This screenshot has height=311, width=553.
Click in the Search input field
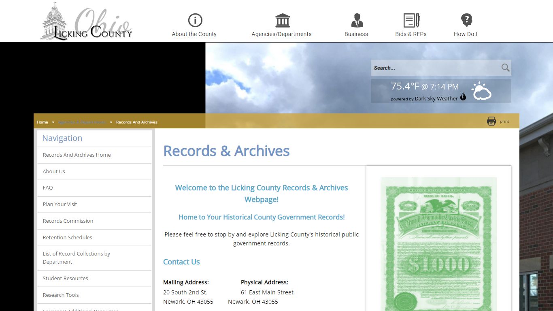[x=436, y=68]
